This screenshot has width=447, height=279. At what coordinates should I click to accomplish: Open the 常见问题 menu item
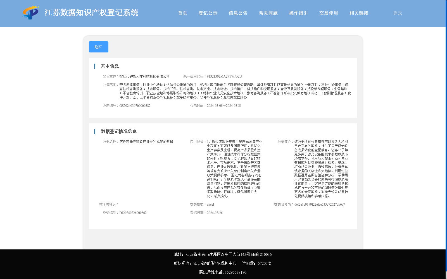click(268, 13)
